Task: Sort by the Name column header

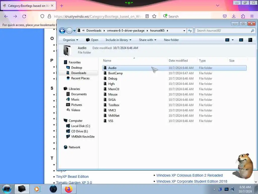Action: pyautogui.click(x=107, y=61)
